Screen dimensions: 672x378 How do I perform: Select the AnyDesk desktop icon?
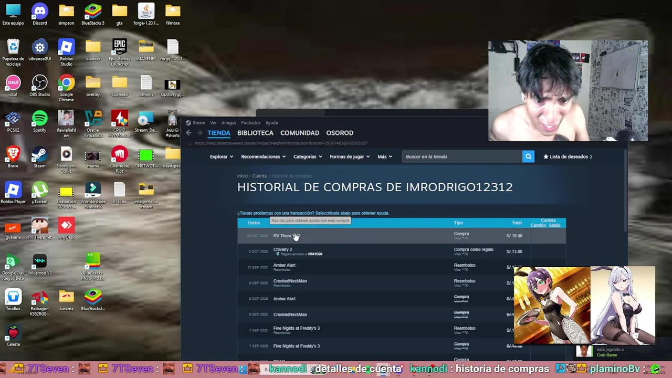66,228
